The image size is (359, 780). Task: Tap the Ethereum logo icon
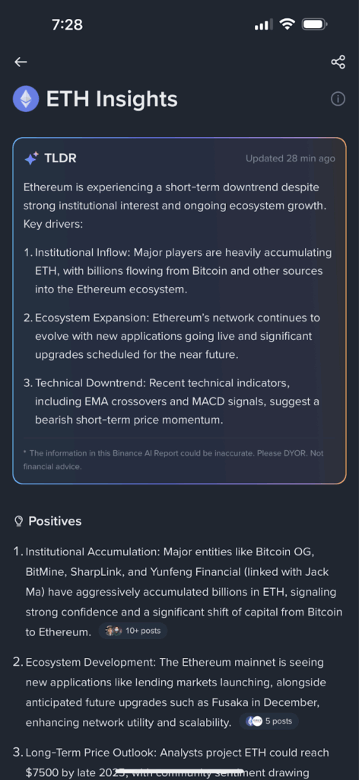point(26,98)
